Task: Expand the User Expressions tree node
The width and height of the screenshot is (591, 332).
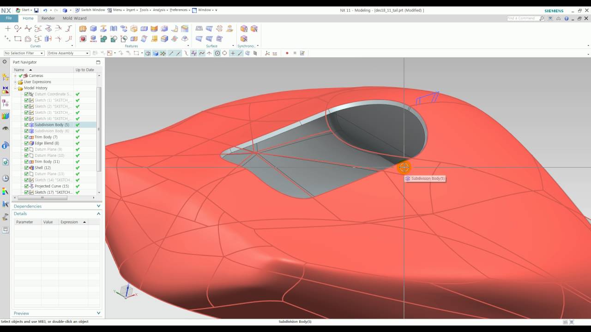Action: pos(15,82)
